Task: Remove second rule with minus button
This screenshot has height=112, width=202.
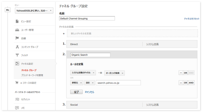Action: click(x=181, y=83)
